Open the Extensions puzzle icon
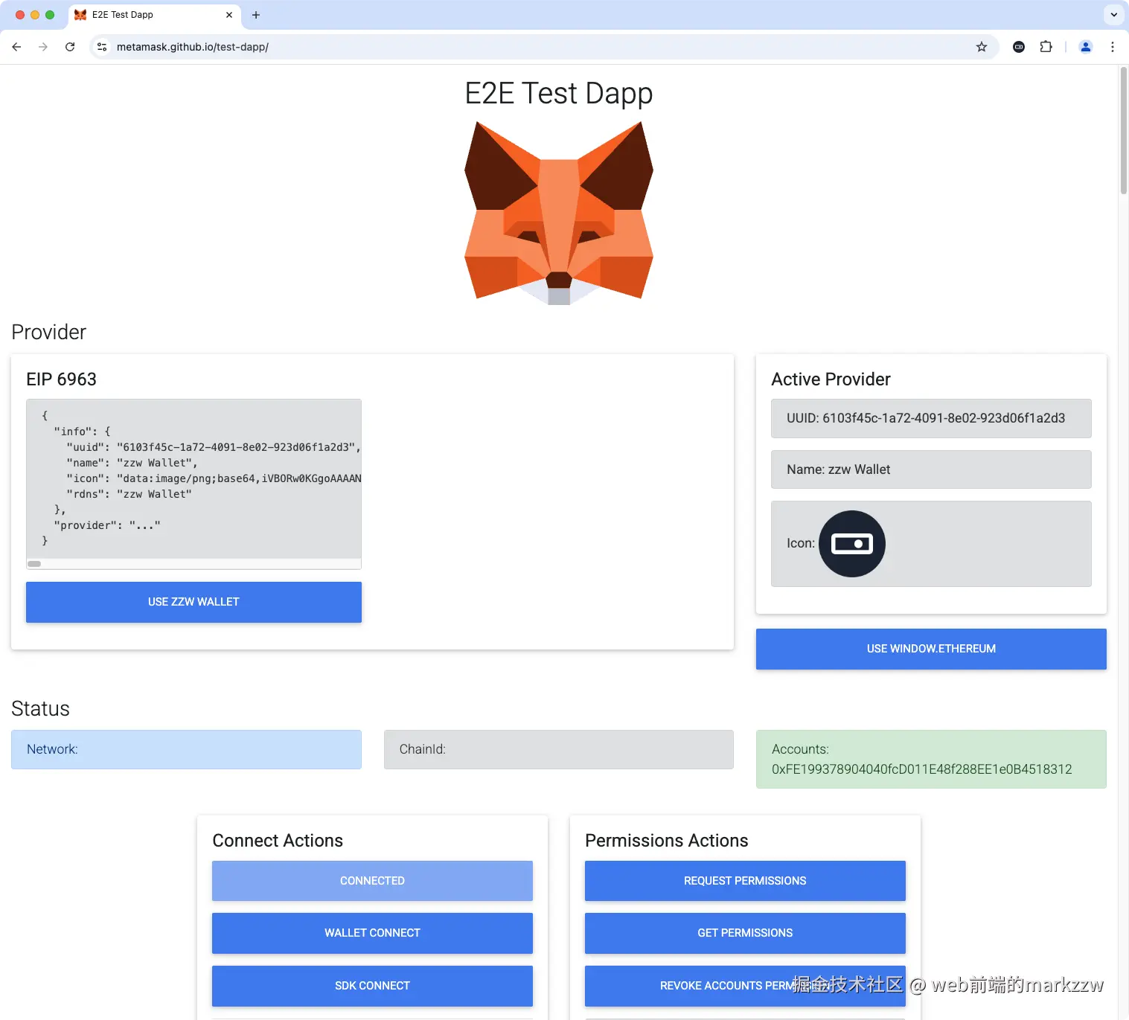The height and width of the screenshot is (1020, 1129). (x=1046, y=47)
